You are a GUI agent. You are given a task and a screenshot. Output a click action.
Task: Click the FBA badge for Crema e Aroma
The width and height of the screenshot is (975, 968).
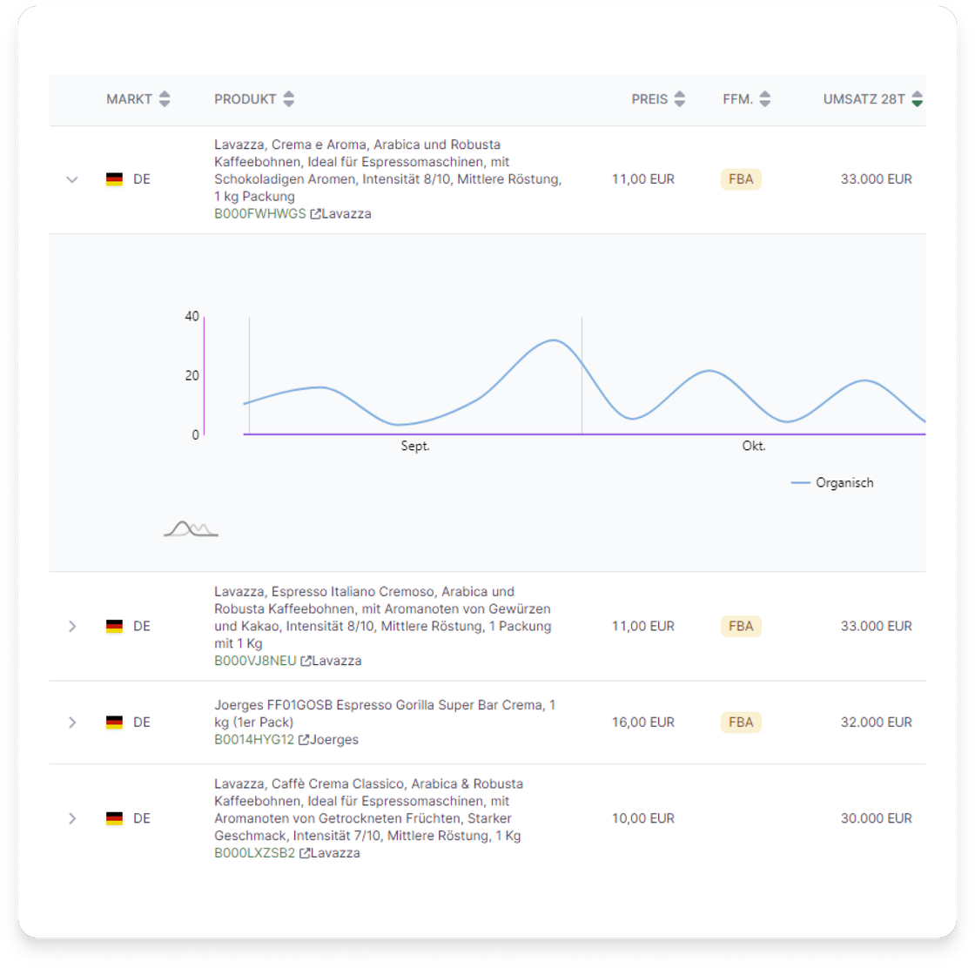tap(741, 179)
